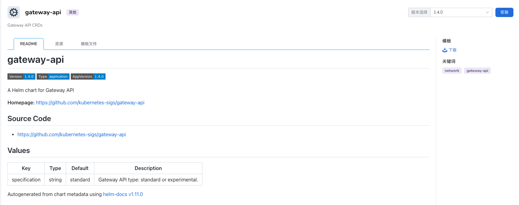Click the Version 1.4.0 badge

click(21, 76)
